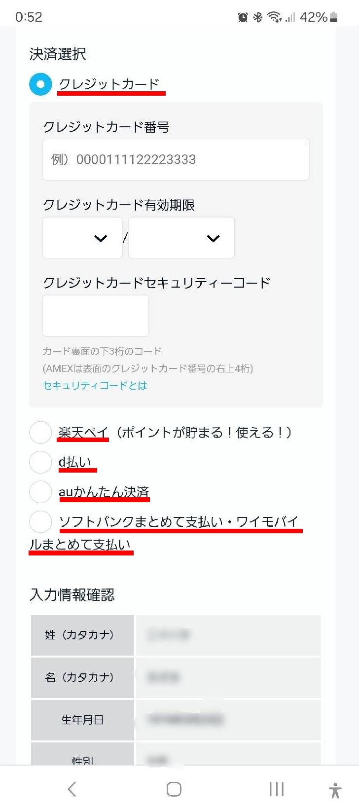The width and height of the screenshot is (359, 810).
Task: Open the card expiry year dropdown
Action: click(181, 238)
